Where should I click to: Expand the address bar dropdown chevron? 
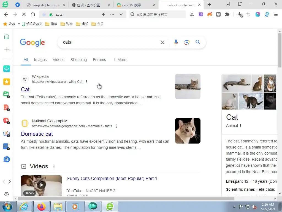[121, 14]
